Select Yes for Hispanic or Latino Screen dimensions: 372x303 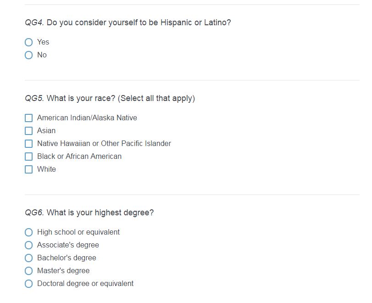click(x=29, y=42)
